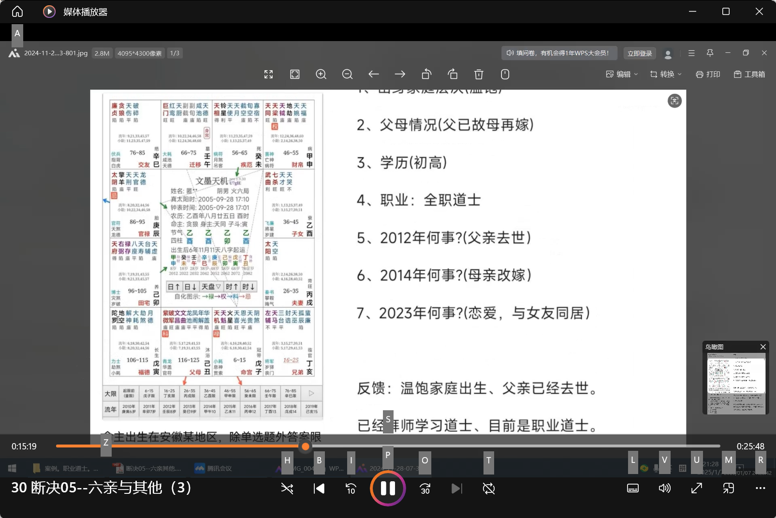The height and width of the screenshot is (518, 776).
Task: Expand the 转换 dropdown in the viewer
Action: pos(666,74)
